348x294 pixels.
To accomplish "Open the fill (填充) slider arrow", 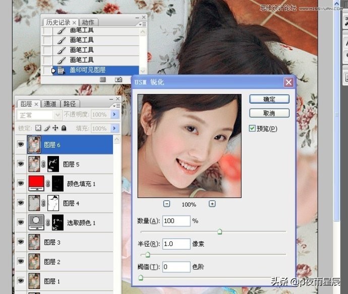I will tap(114, 128).
